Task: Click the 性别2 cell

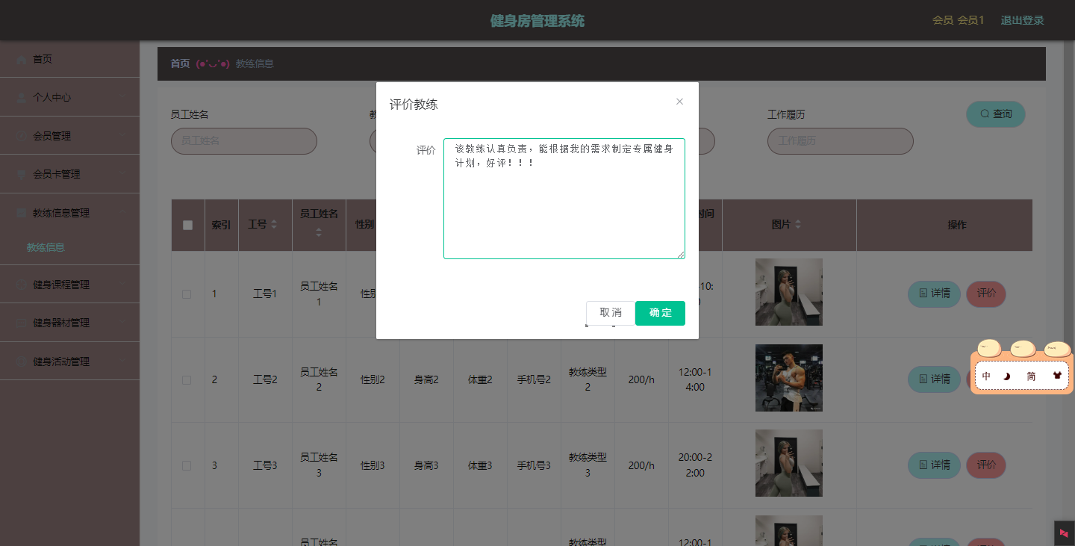Action: point(373,379)
